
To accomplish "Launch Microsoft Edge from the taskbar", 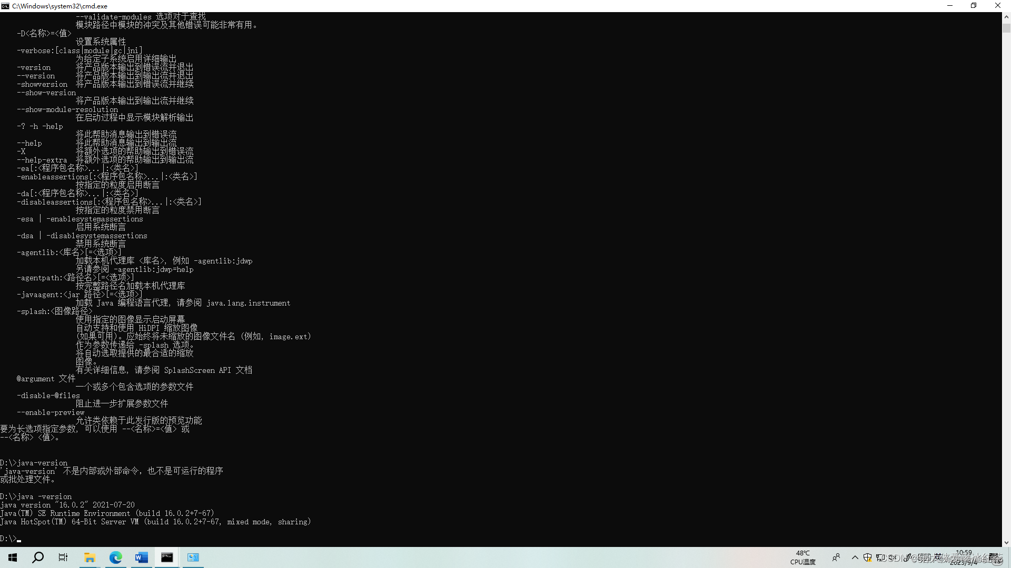I will pyautogui.click(x=115, y=557).
